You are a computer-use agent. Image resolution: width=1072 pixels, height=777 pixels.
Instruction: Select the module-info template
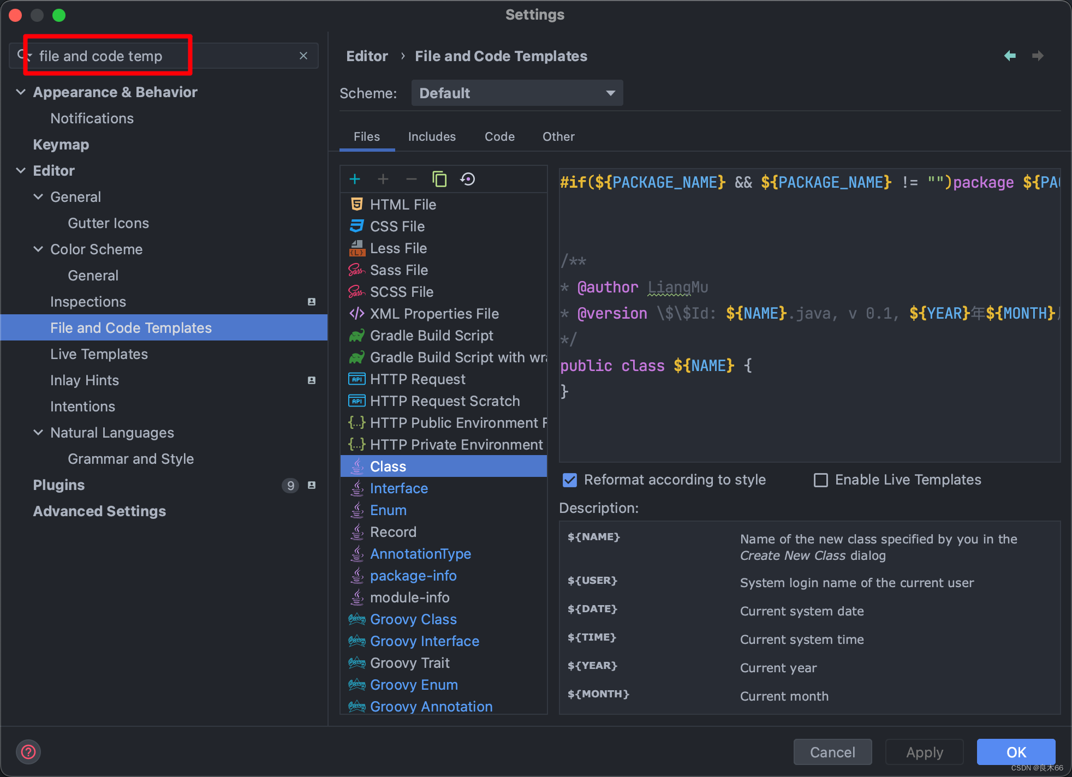443,597
